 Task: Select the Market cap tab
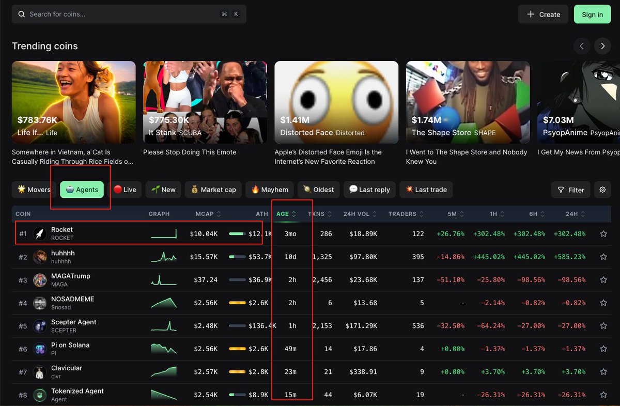(x=213, y=190)
